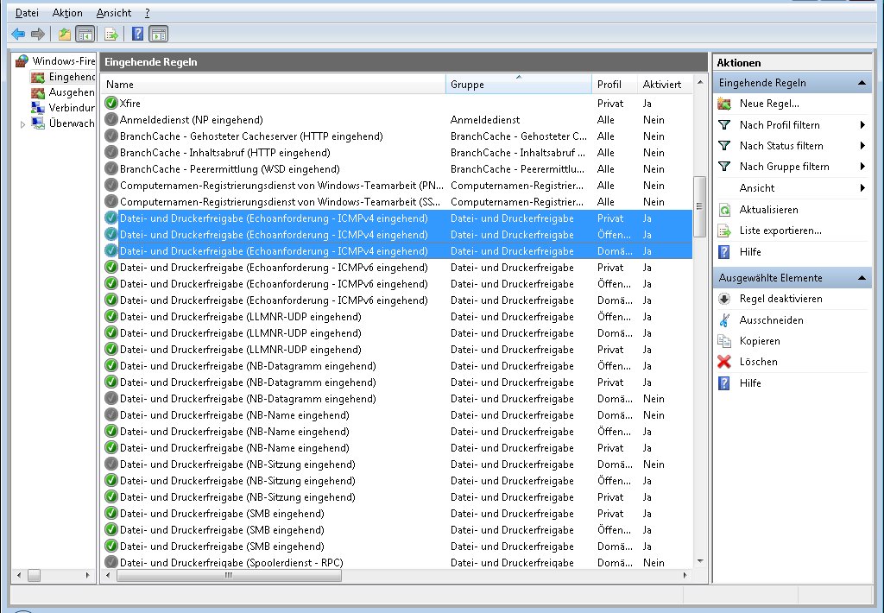This screenshot has width=884, height=613.
Task: Click the Back arrow in the toolbar
Action: [x=18, y=35]
